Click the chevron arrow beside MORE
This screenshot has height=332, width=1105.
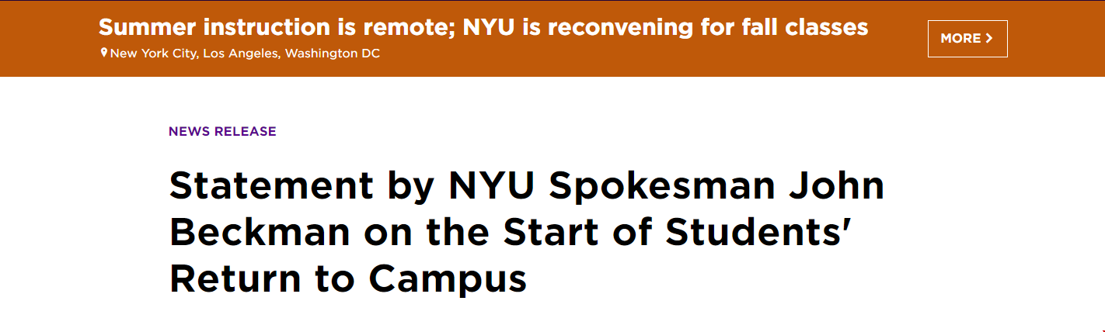[x=989, y=39]
